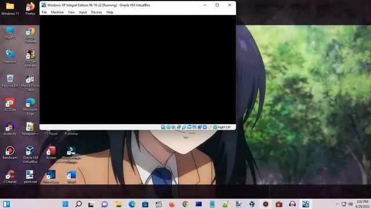The width and height of the screenshot is (371, 209).
Task: Click the mouse integration status icon
Action: click(210, 127)
